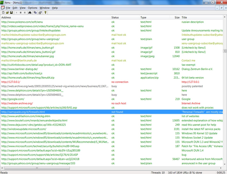
Task: Open the File menu
Action: point(8,8)
